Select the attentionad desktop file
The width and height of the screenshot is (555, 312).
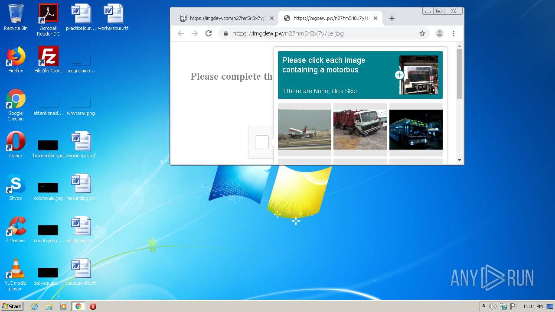(48, 107)
